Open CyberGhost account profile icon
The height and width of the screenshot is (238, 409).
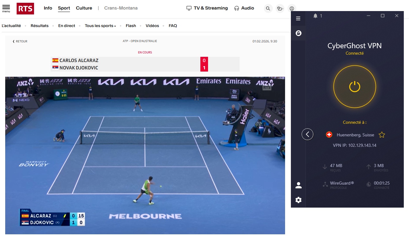pos(298,185)
